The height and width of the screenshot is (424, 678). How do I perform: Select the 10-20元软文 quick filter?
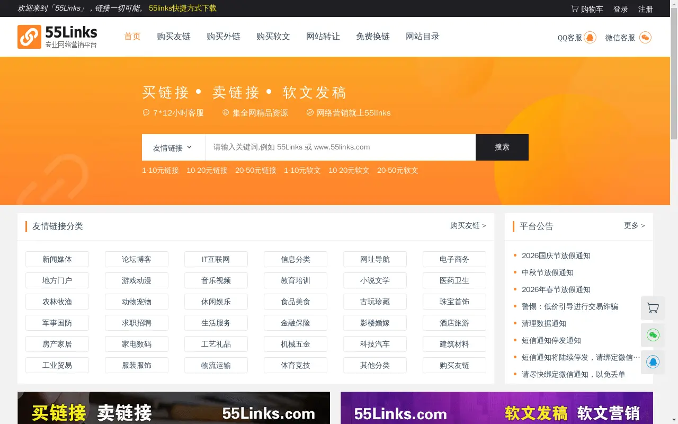[349, 171]
